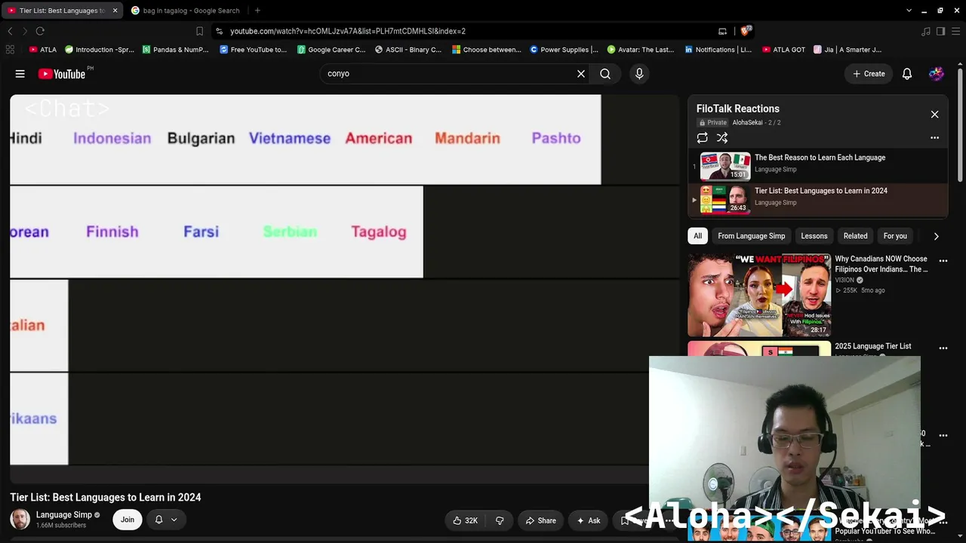The image size is (966, 543).
Task: Open the Introduction -Spr... bookmark
Action: coord(99,50)
